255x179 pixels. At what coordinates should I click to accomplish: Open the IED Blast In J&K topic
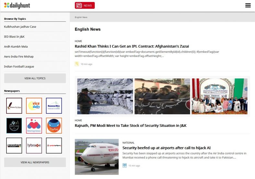(x=14, y=37)
